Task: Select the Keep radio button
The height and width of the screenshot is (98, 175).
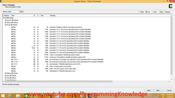Action: 139,12
